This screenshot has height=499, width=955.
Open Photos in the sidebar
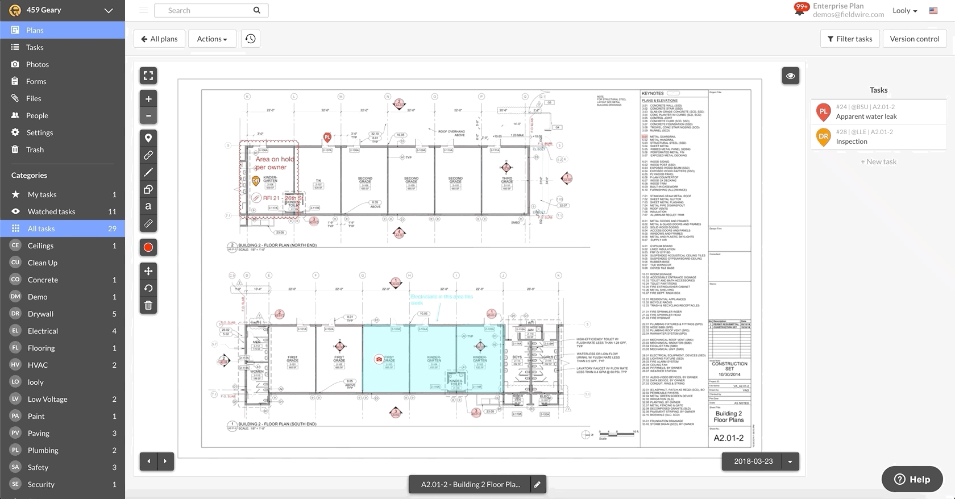pyautogui.click(x=38, y=64)
